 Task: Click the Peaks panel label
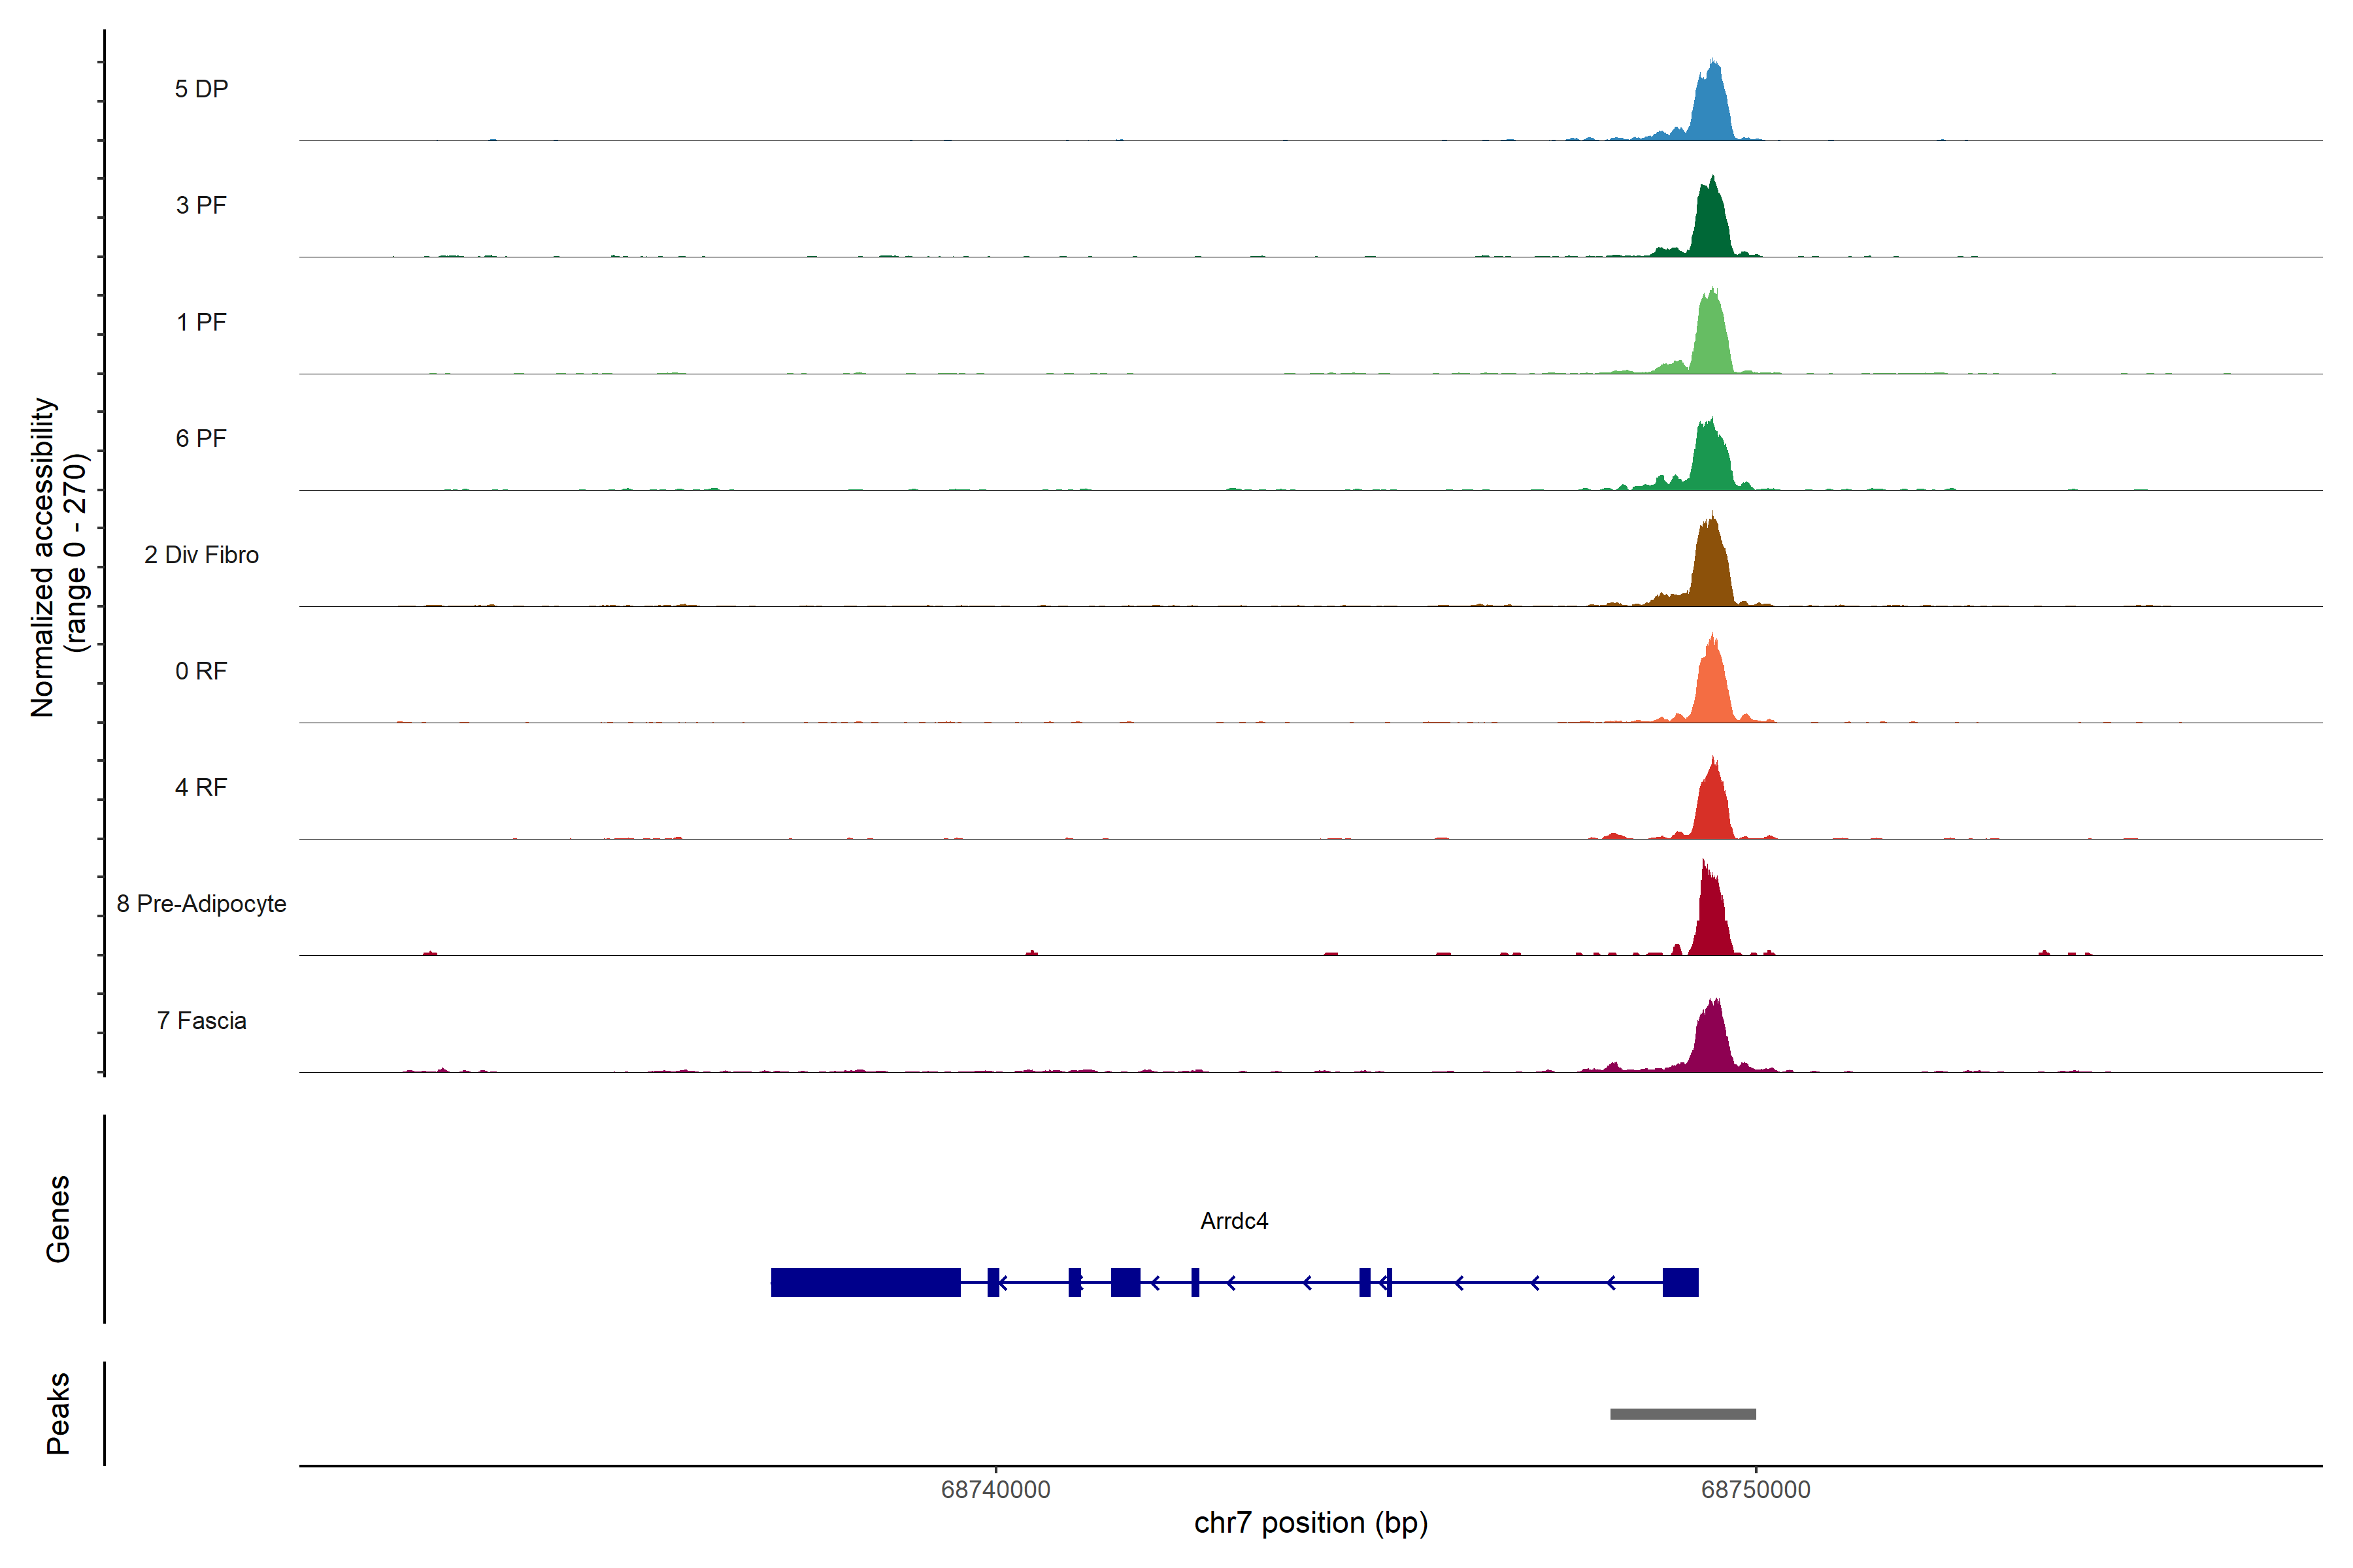(x=58, y=1413)
